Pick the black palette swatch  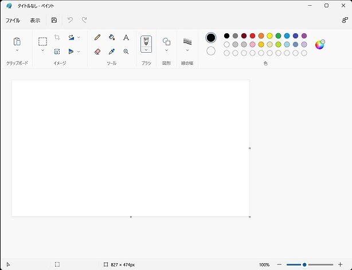pyautogui.click(x=226, y=36)
